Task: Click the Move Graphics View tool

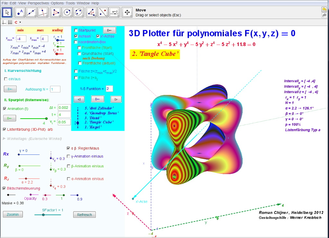Action: pyautogui.click(x=127, y=12)
